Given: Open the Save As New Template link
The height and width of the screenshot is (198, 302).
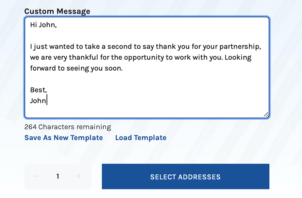Looking at the screenshot, I should coord(64,138).
